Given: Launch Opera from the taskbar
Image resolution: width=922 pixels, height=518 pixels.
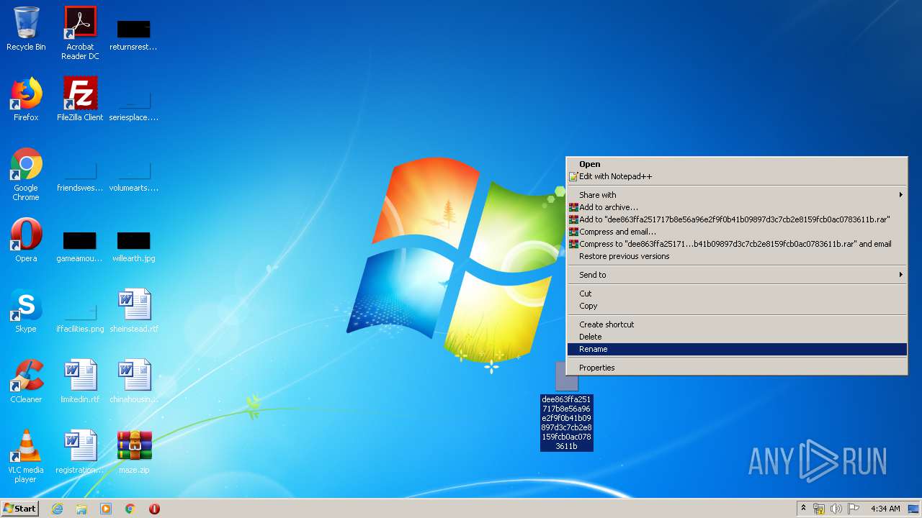Looking at the screenshot, I should (154, 509).
